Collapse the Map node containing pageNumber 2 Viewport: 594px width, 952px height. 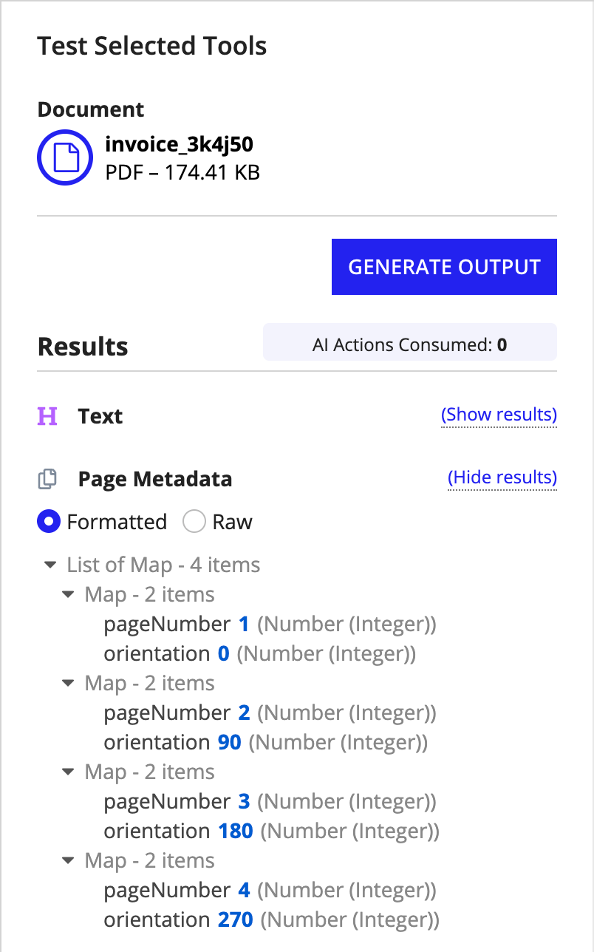click(x=68, y=684)
